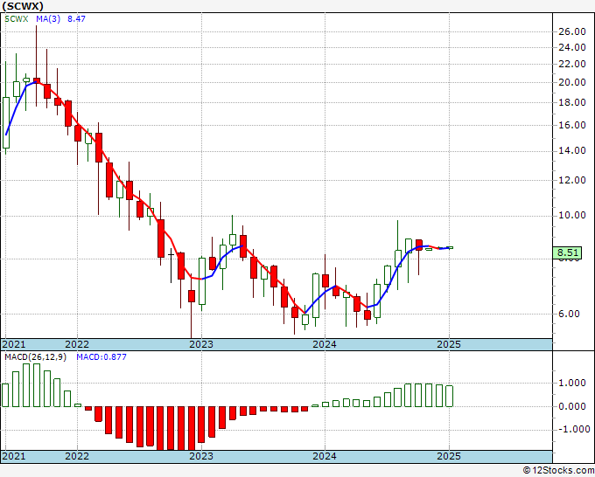595x477 pixels.
Task: Click the 22.00 price axis label
Action: click(572, 64)
